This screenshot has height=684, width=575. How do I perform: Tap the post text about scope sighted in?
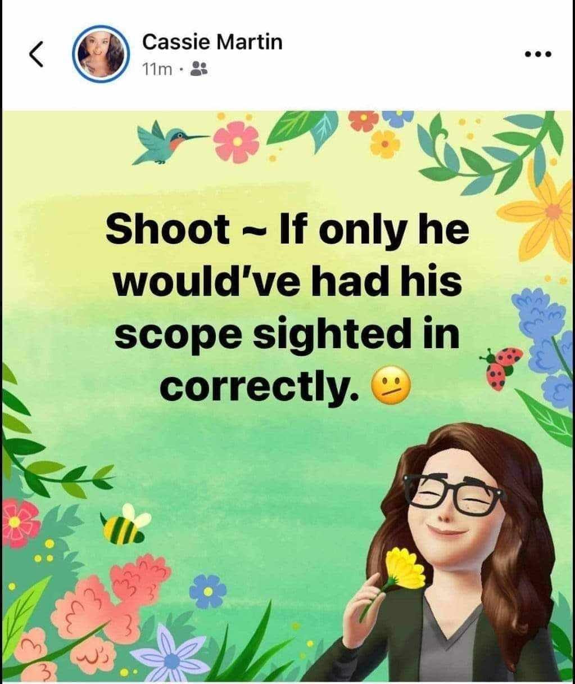coord(287,308)
